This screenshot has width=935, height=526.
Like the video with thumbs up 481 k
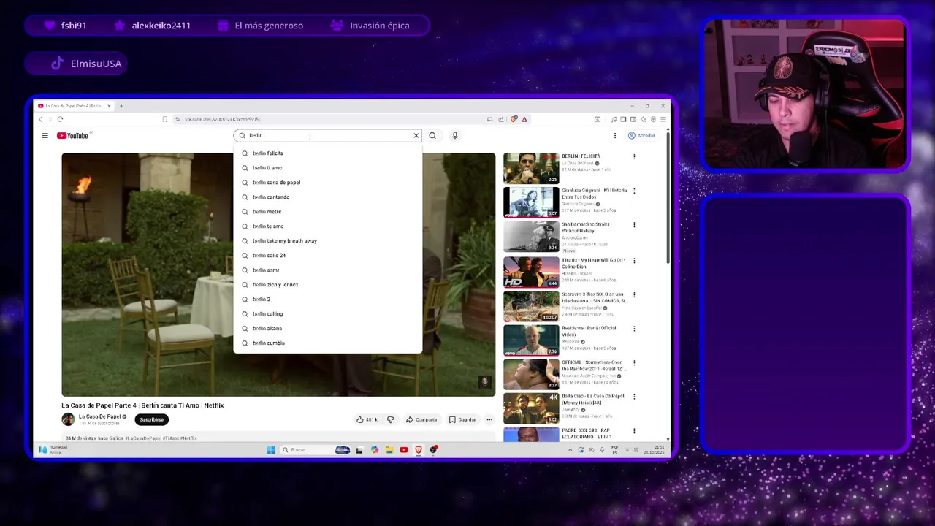[x=367, y=419]
